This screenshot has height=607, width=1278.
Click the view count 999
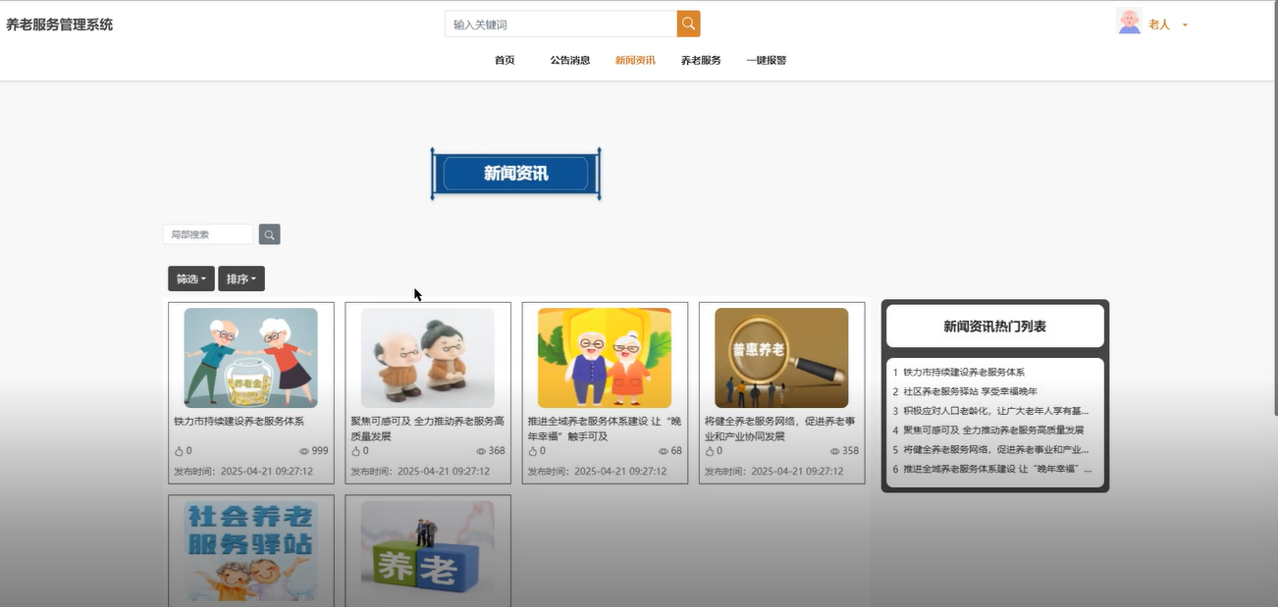(320, 451)
